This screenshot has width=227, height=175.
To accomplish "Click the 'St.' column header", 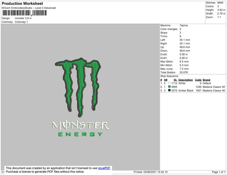I will click(175, 80).
